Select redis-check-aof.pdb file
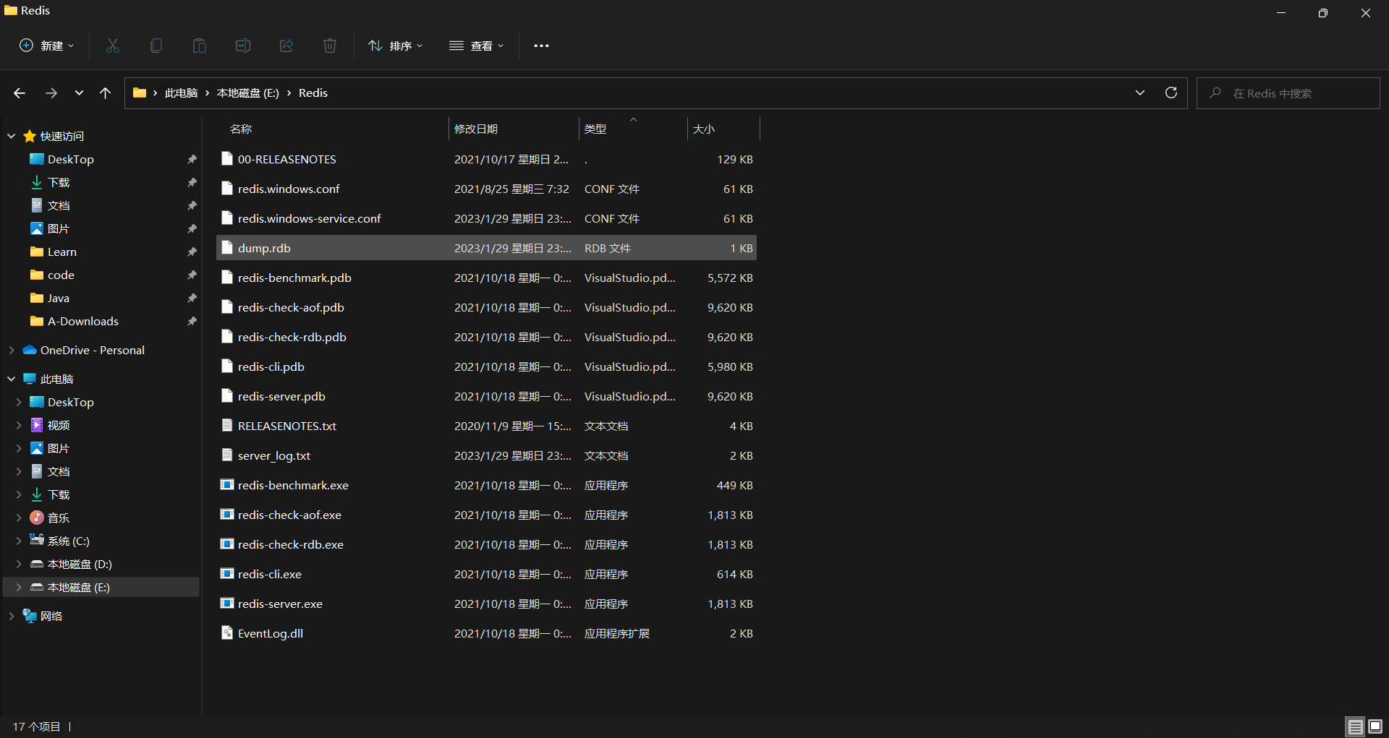This screenshot has height=738, width=1389. point(486,307)
